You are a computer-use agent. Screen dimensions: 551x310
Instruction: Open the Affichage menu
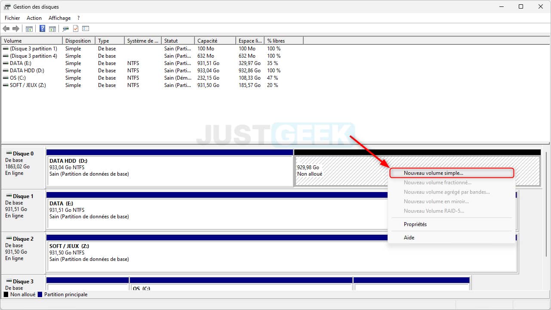point(59,18)
